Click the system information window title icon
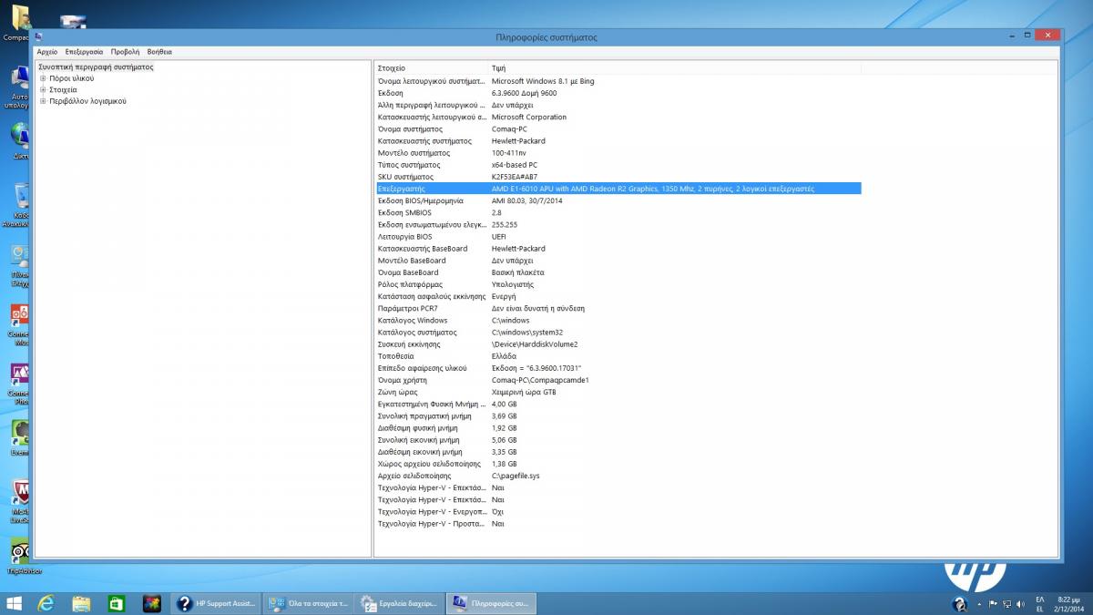The height and width of the screenshot is (615, 1093). click(38, 36)
